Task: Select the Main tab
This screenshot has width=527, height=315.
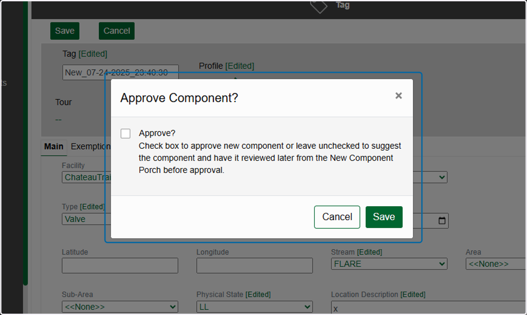Action: pyautogui.click(x=54, y=147)
